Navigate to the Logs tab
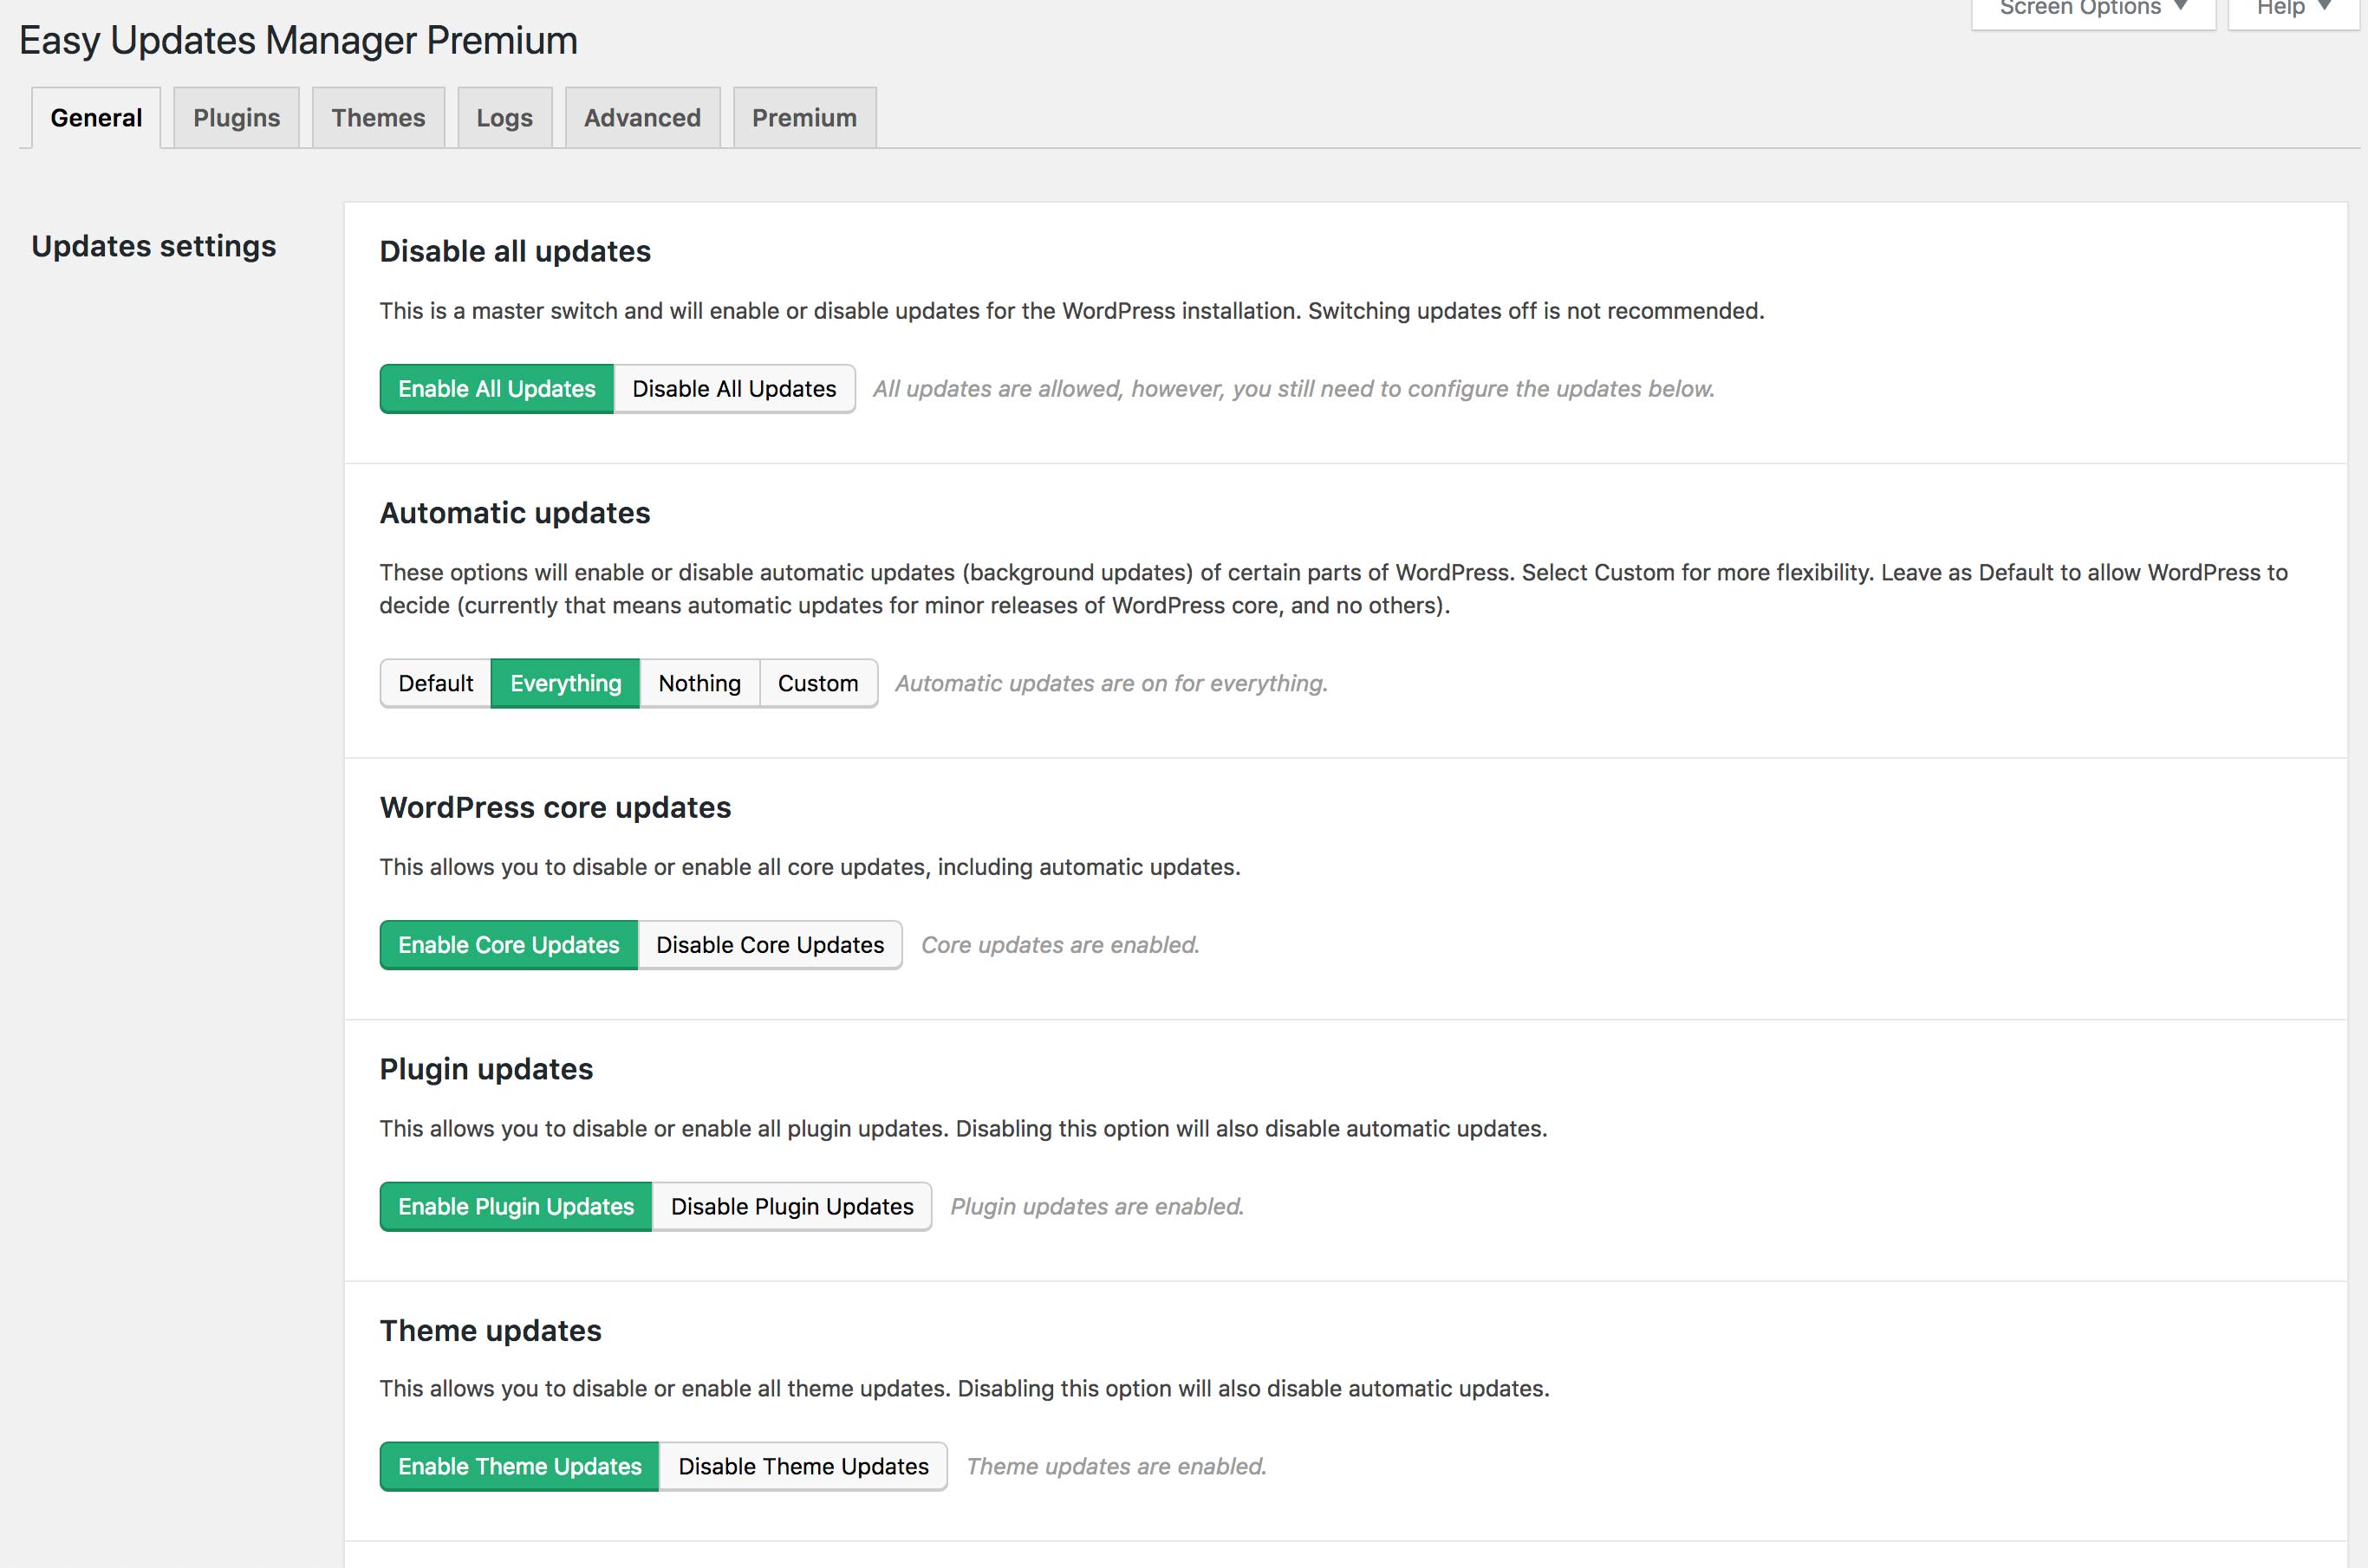The width and height of the screenshot is (2368, 1568). 504,117
